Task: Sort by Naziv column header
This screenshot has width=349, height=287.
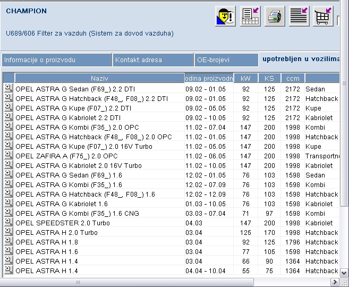Action: coord(99,78)
